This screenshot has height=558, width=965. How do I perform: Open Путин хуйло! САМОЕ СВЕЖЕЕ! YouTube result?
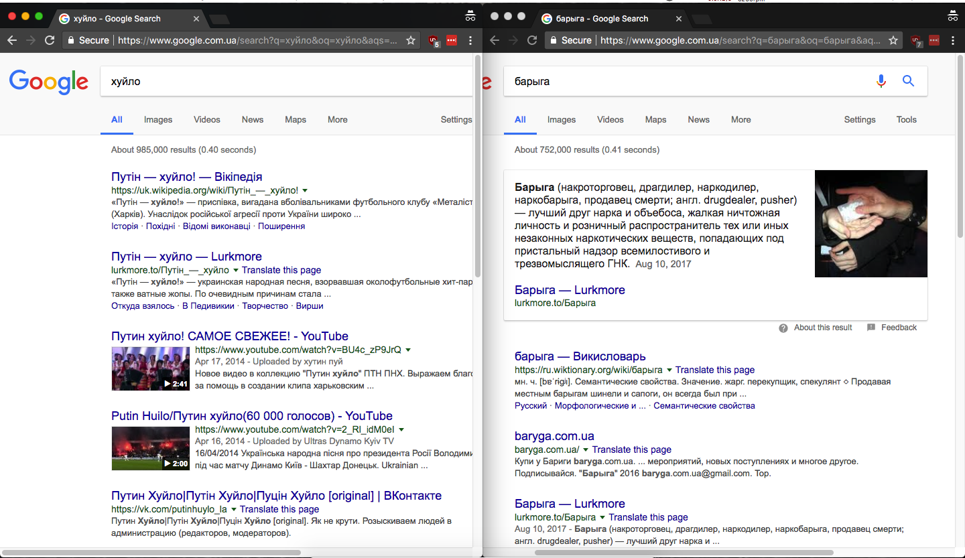[x=230, y=336]
